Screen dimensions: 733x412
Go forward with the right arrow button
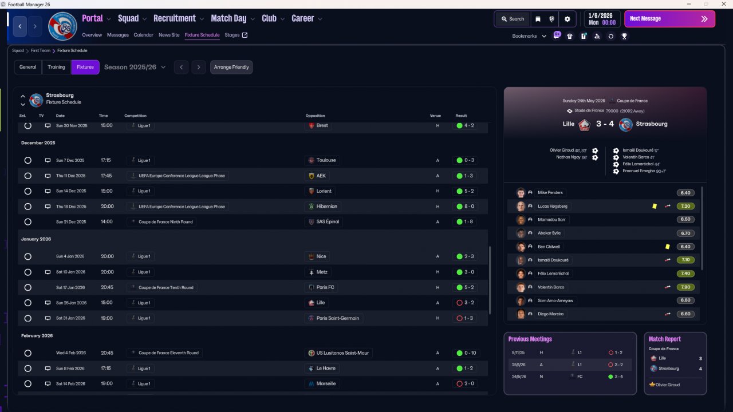pos(35,26)
